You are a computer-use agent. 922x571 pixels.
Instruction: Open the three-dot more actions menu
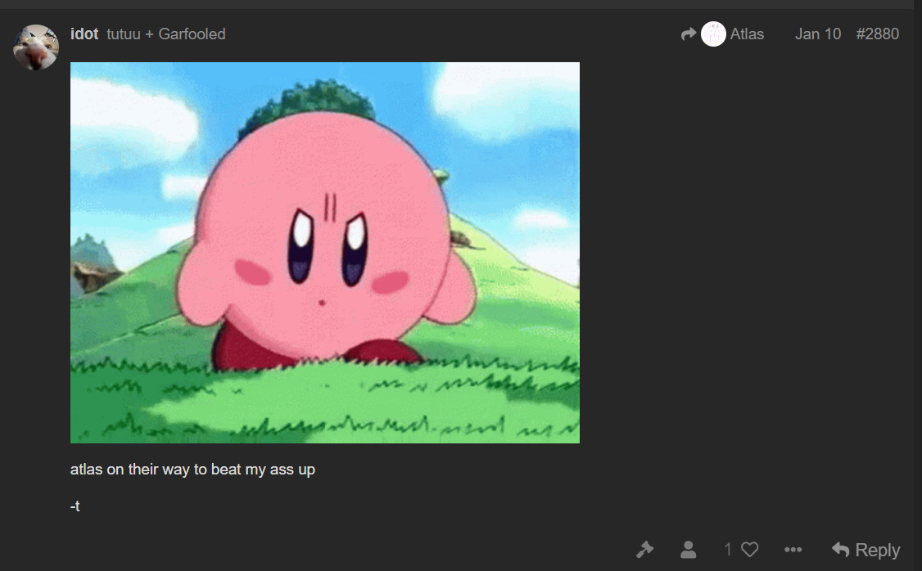click(793, 550)
